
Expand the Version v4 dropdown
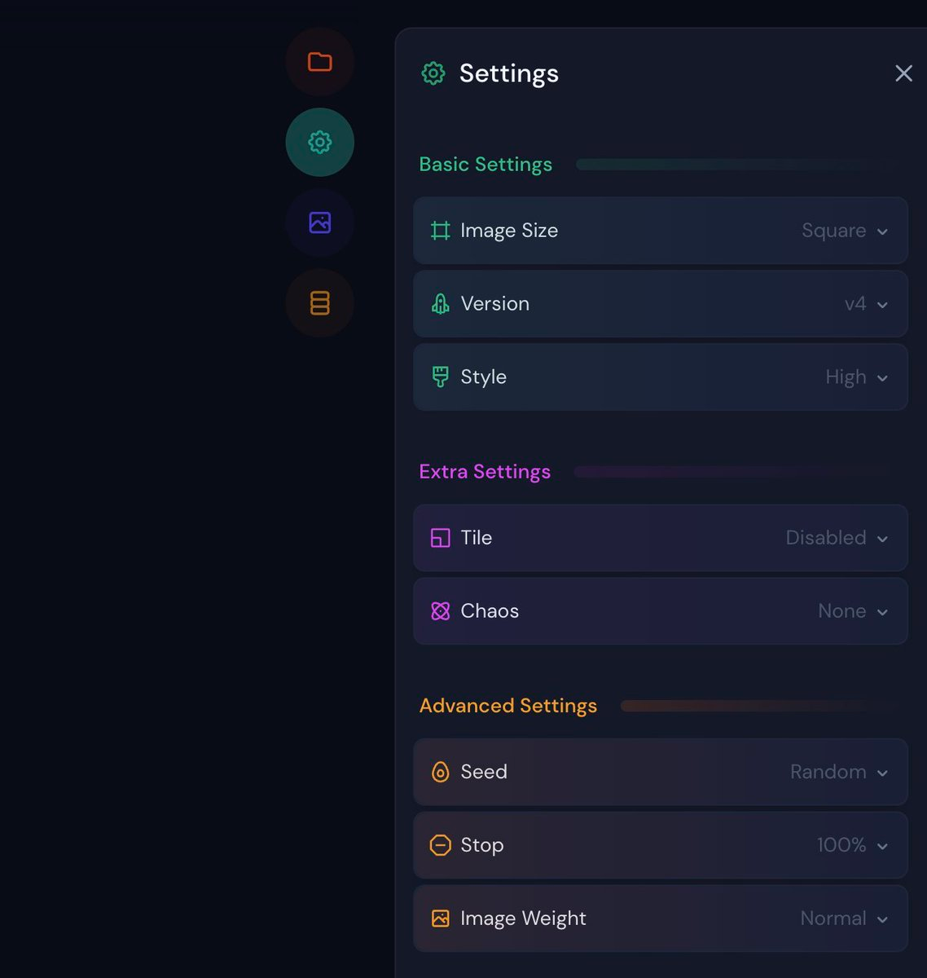865,304
